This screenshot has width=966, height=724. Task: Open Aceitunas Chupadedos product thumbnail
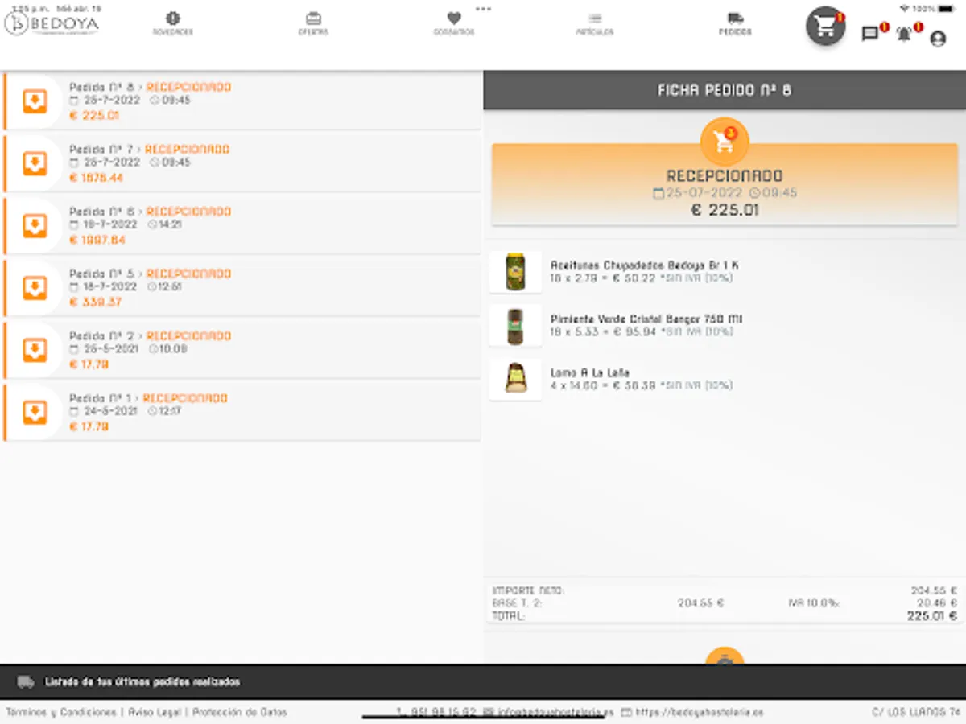515,272
